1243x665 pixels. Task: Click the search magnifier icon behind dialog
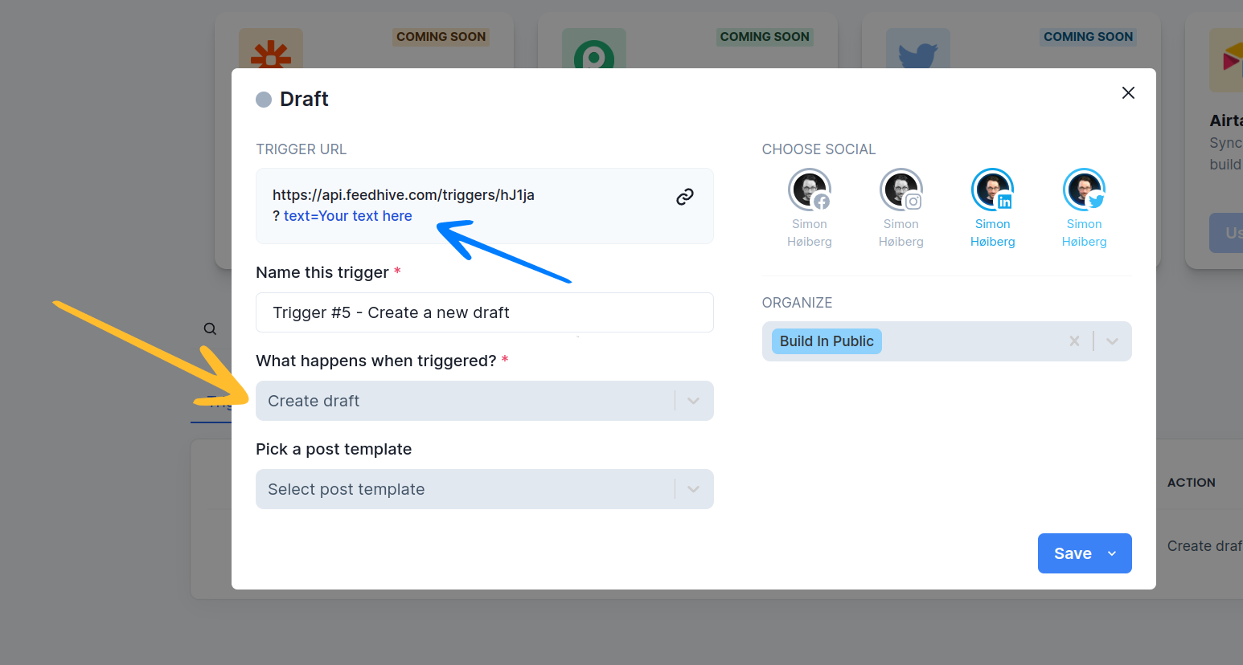[210, 328]
